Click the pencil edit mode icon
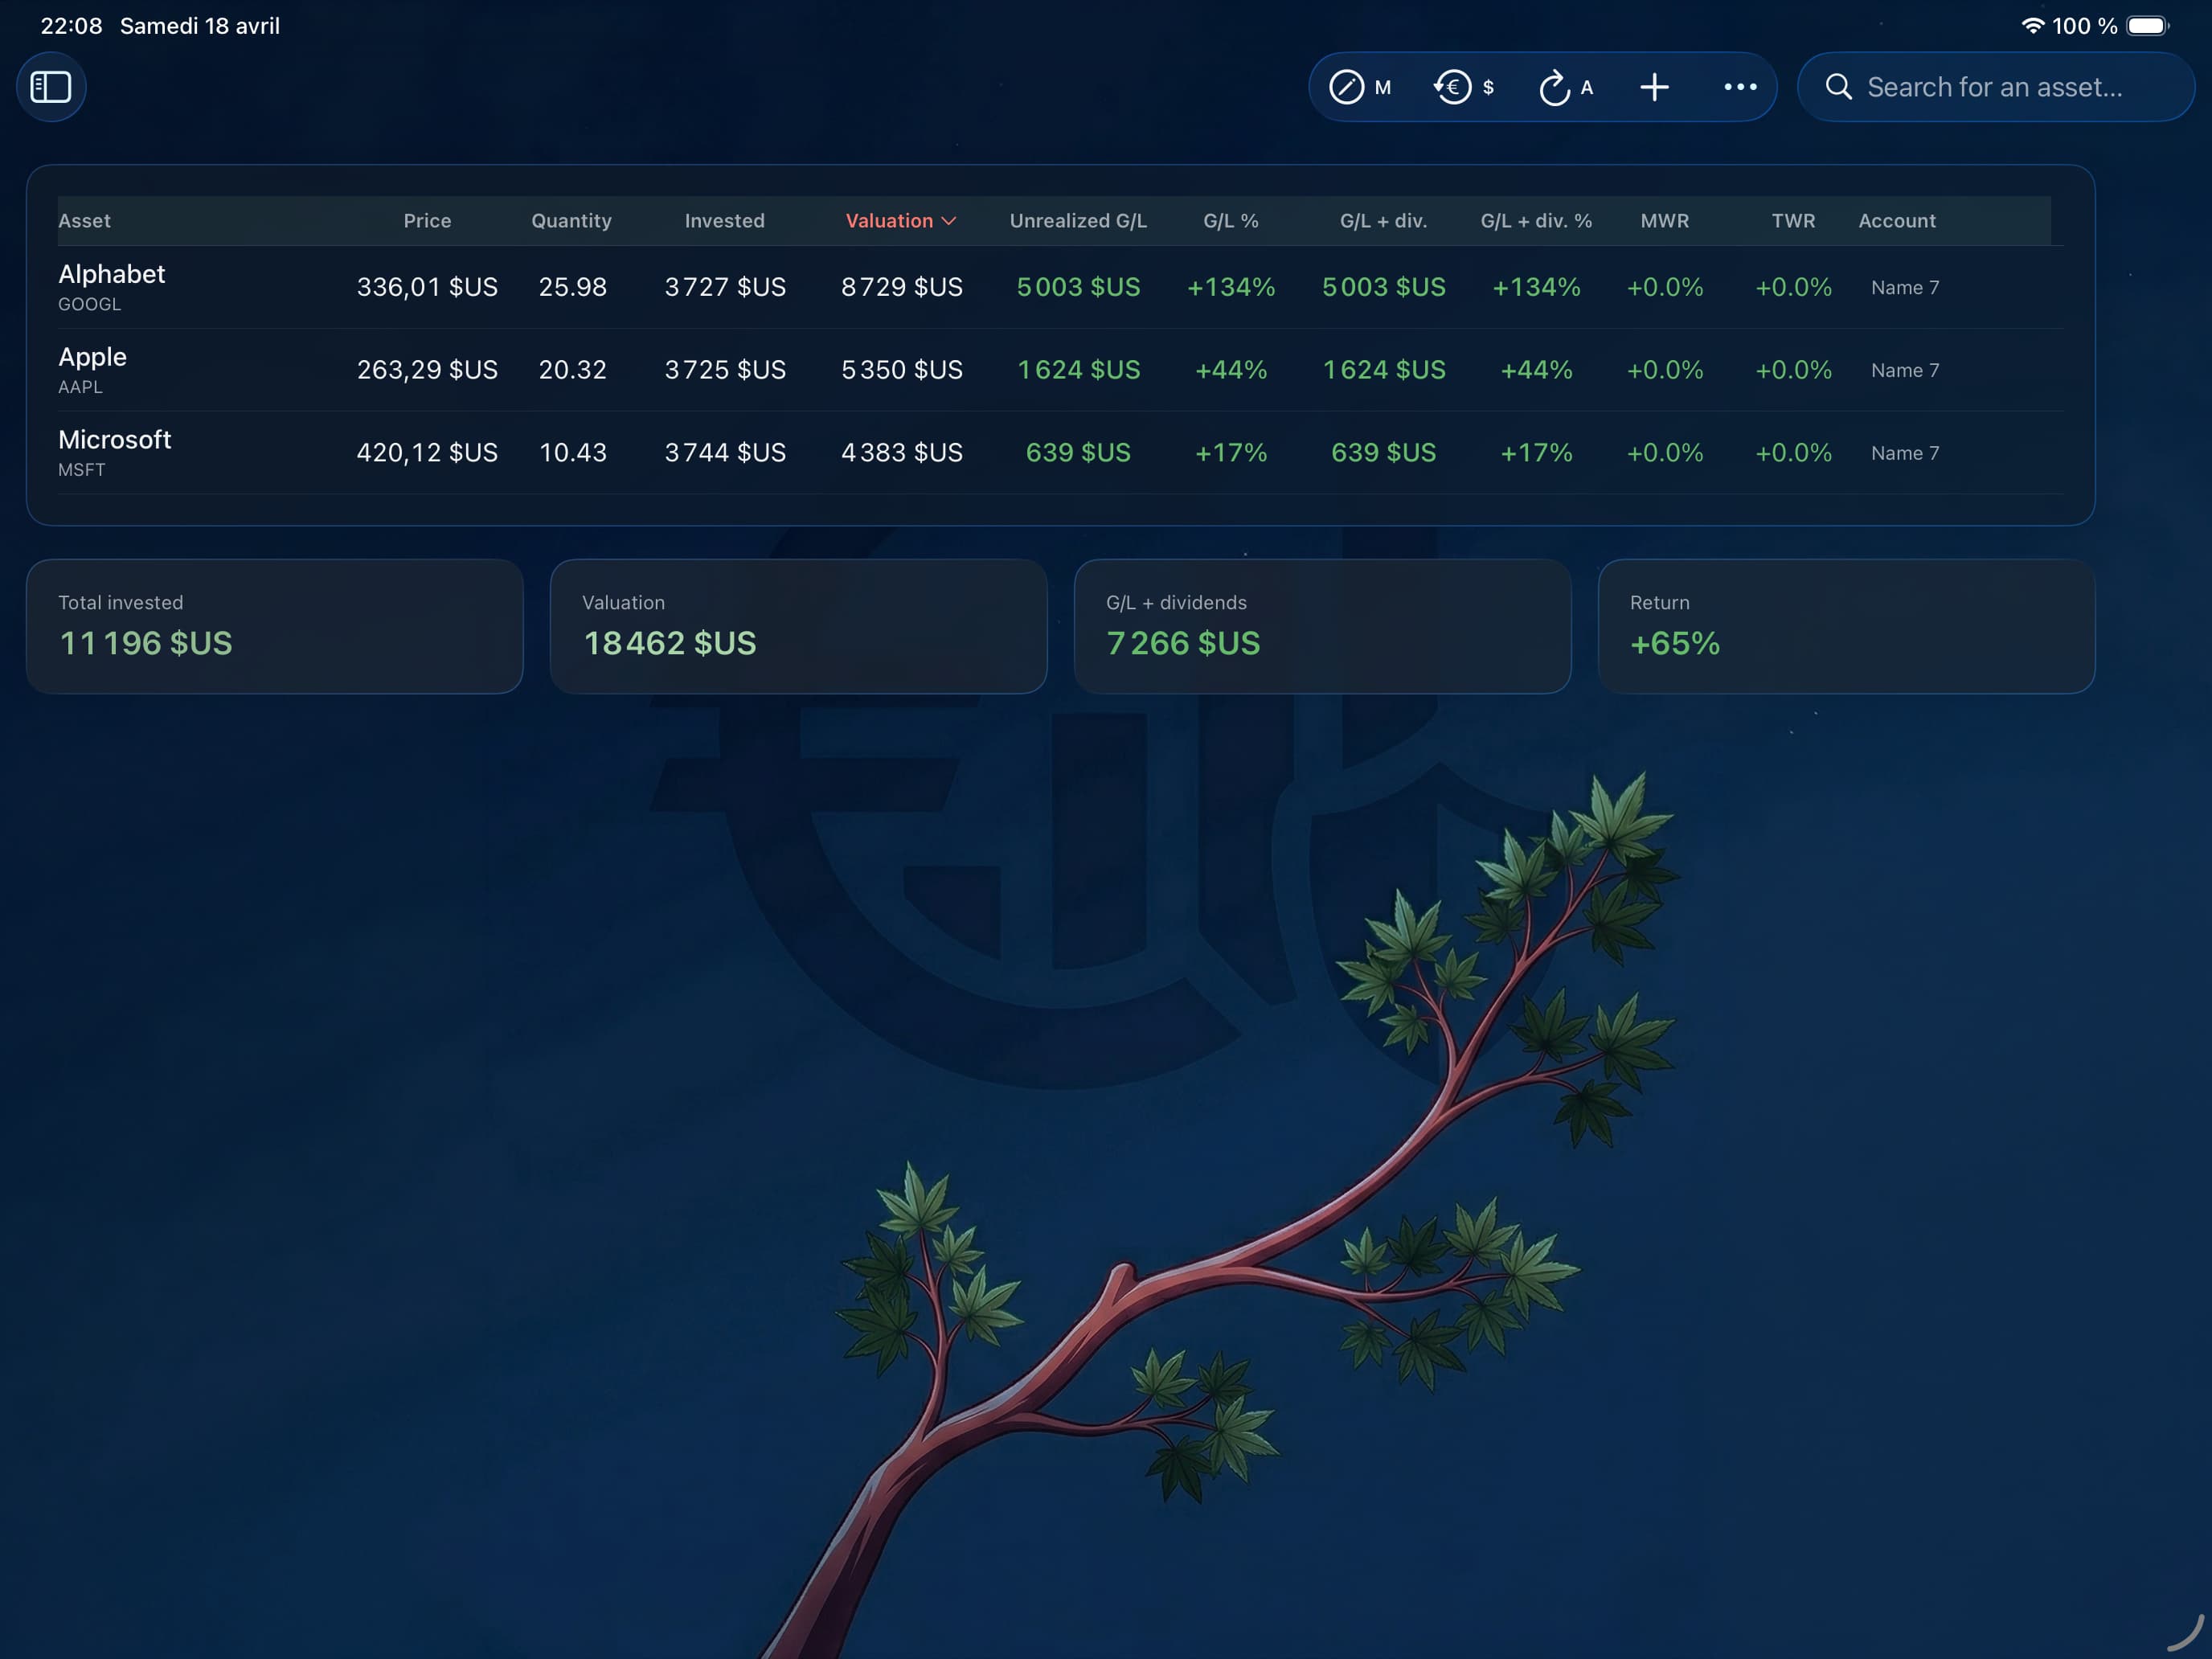The height and width of the screenshot is (1659, 2212). tap(1346, 87)
